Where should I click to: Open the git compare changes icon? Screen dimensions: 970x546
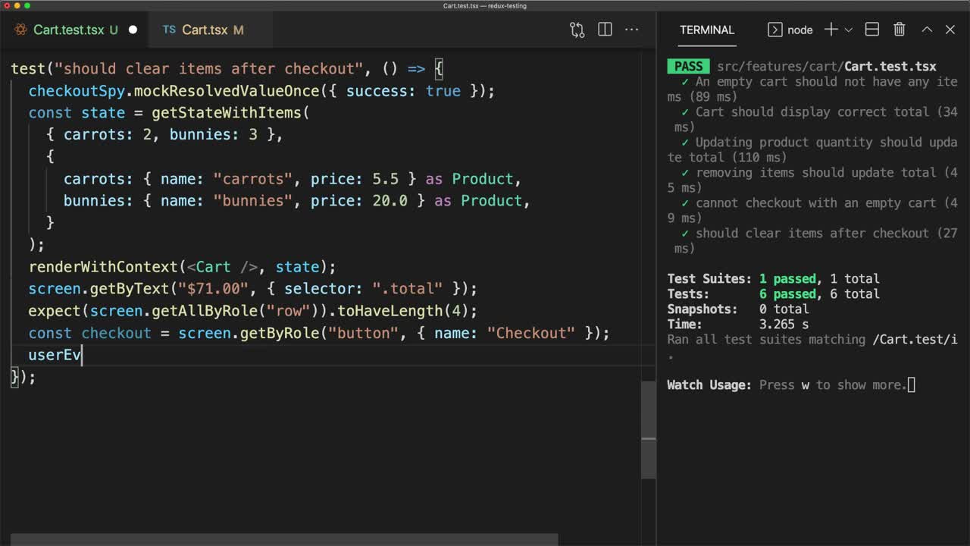click(x=577, y=30)
